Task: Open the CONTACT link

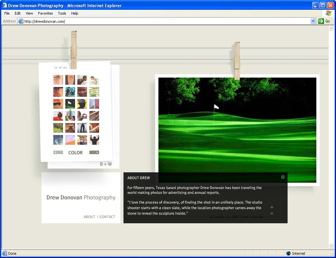Action: click(107, 217)
